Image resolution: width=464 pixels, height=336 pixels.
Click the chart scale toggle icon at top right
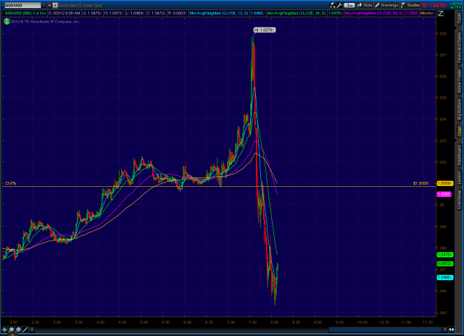coord(440,13)
